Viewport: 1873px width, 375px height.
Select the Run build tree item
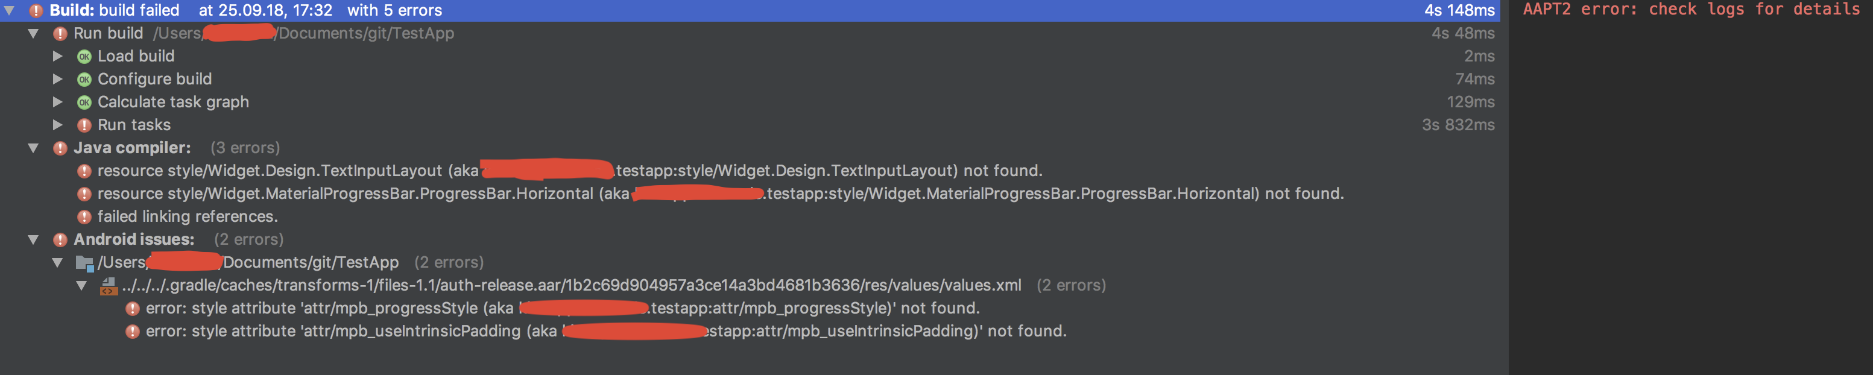tap(109, 33)
